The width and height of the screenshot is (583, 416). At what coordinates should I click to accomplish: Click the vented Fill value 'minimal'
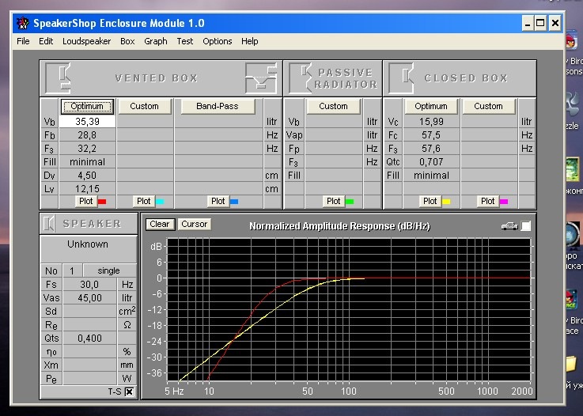[87, 161]
